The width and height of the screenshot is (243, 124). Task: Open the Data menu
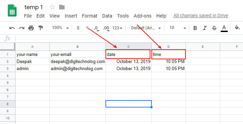(x=107, y=16)
